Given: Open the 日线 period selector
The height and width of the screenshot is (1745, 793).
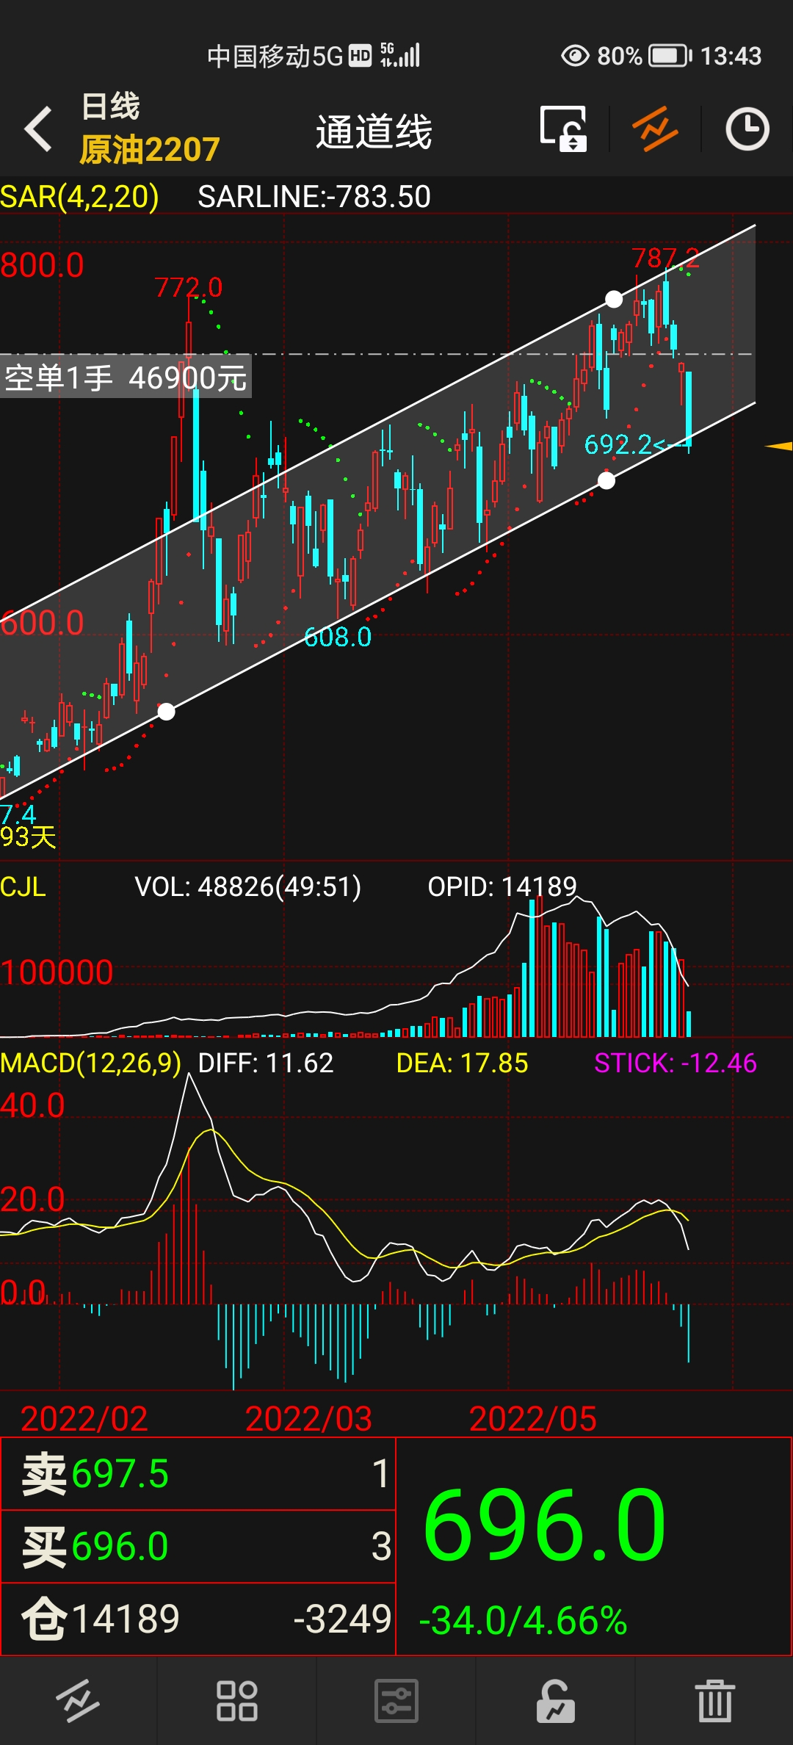Looking at the screenshot, I should (110, 106).
